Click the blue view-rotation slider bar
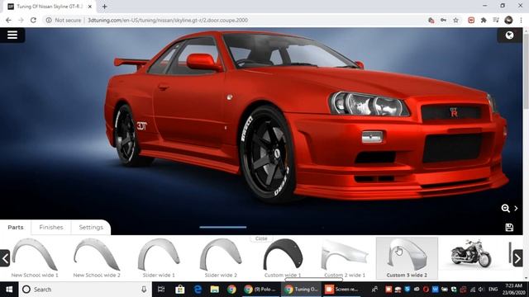 point(222,228)
